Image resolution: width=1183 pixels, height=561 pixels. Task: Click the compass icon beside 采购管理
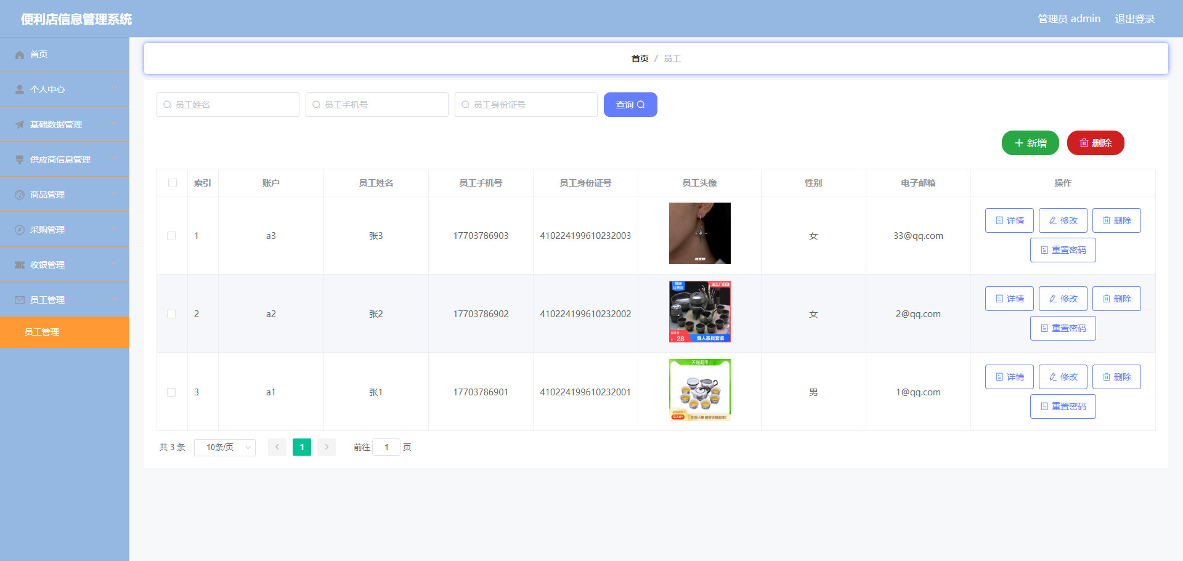[20, 230]
